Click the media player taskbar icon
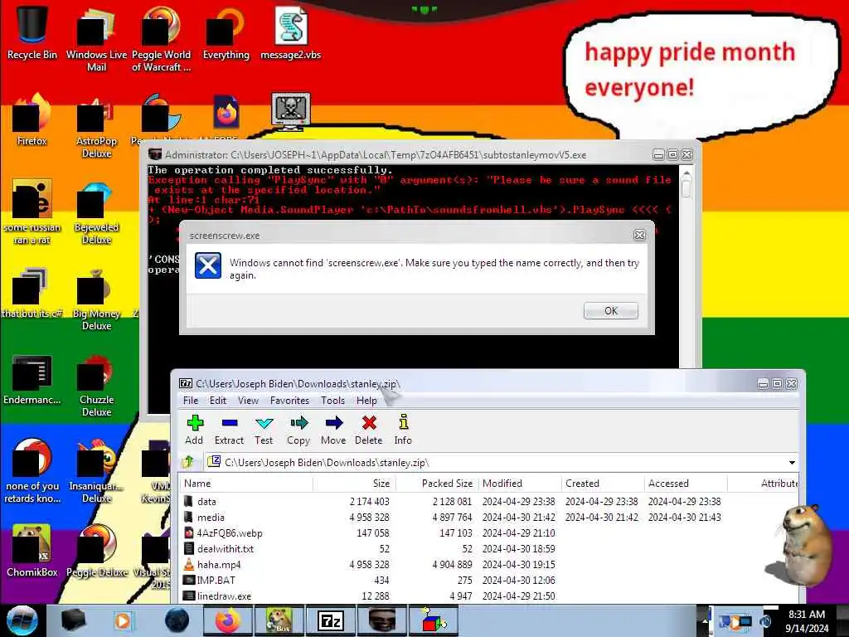 (x=123, y=620)
